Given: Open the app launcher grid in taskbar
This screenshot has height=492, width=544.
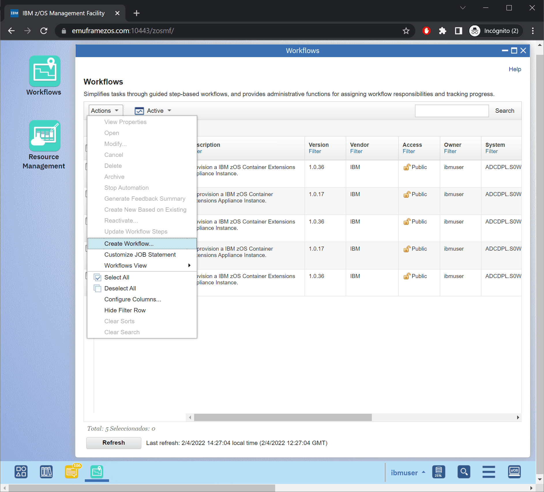Looking at the screenshot, I should tap(21, 472).
